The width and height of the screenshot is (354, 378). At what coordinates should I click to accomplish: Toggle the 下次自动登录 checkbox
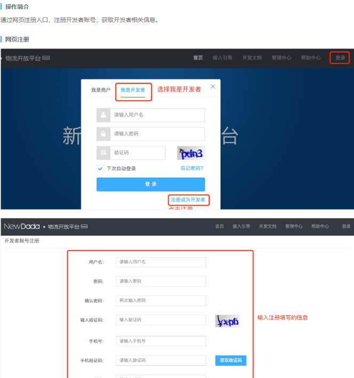[100, 168]
